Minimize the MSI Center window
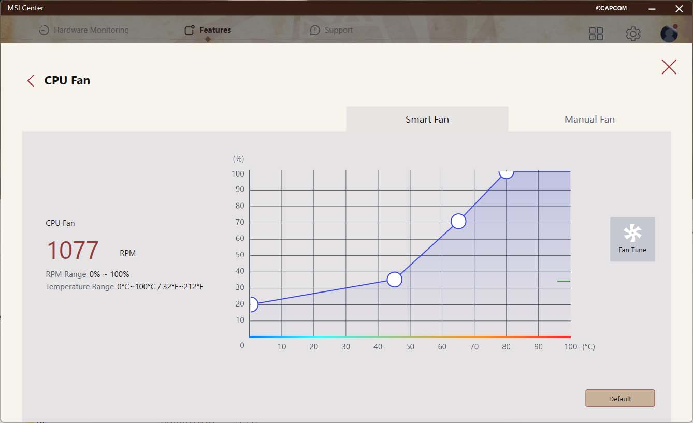The width and height of the screenshot is (693, 423). point(652,8)
